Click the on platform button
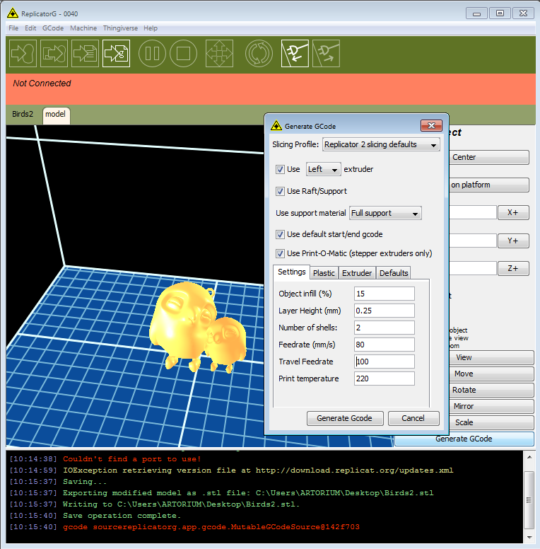Screen dimensions: 540x549 click(488, 185)
